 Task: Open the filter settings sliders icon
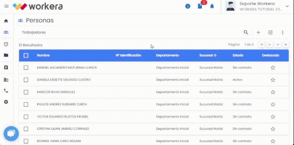tap(270, 32)
